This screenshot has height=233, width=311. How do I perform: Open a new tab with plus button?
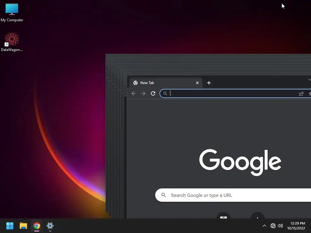[x=209, y=83]
